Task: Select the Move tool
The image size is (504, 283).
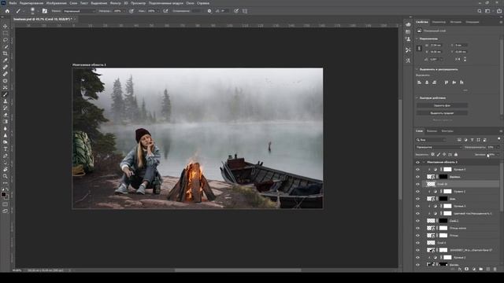Action: pyautogui.click(x=6, y=26)
